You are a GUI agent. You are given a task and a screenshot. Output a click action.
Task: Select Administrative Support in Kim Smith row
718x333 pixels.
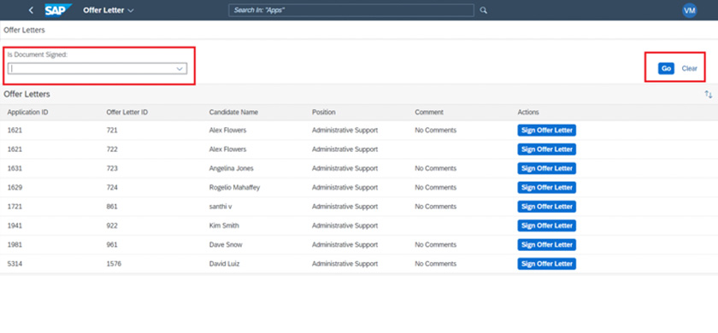[344, 225]
